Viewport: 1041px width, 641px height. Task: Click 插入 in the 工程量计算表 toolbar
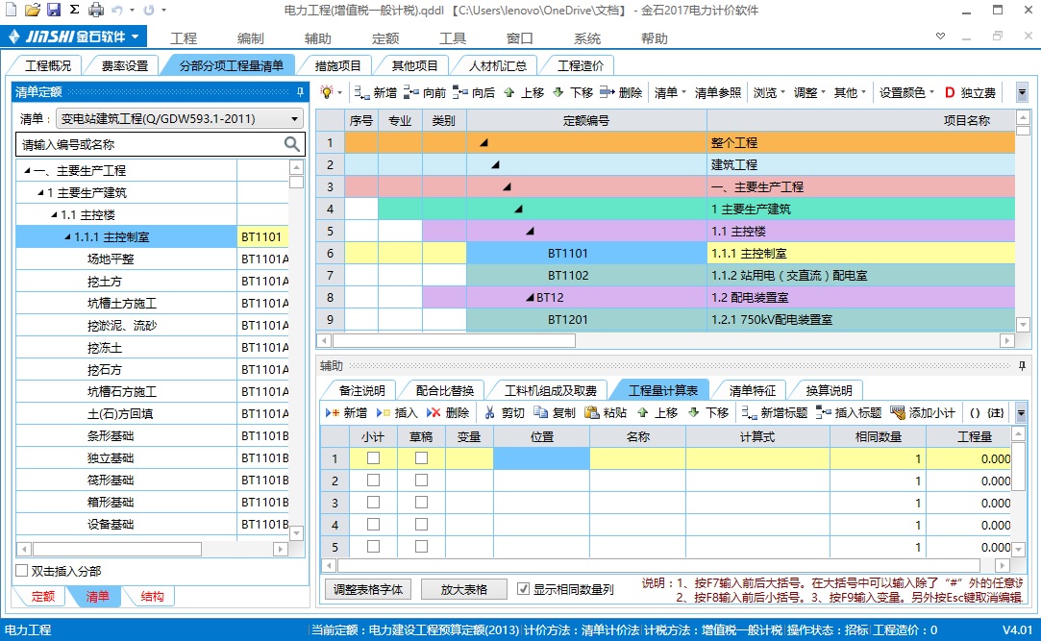(397, 412)
